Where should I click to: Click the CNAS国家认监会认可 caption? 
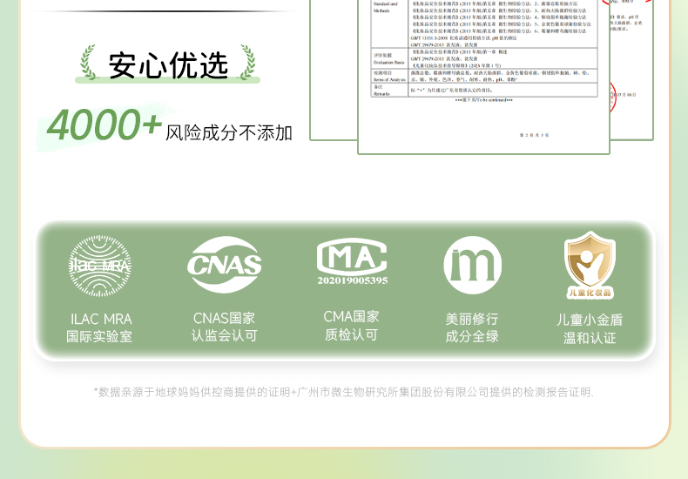pyautogui.click(x=225, y=327)
